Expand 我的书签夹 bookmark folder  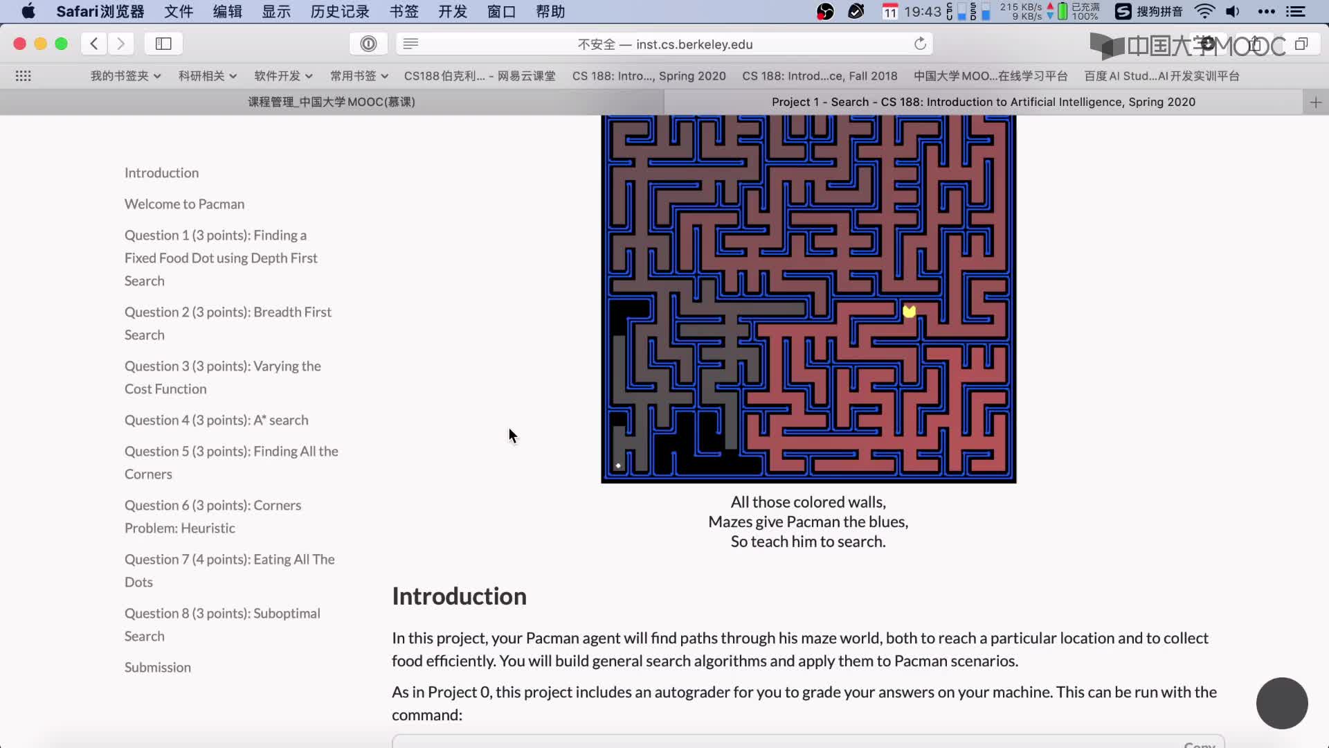(125, 76)
